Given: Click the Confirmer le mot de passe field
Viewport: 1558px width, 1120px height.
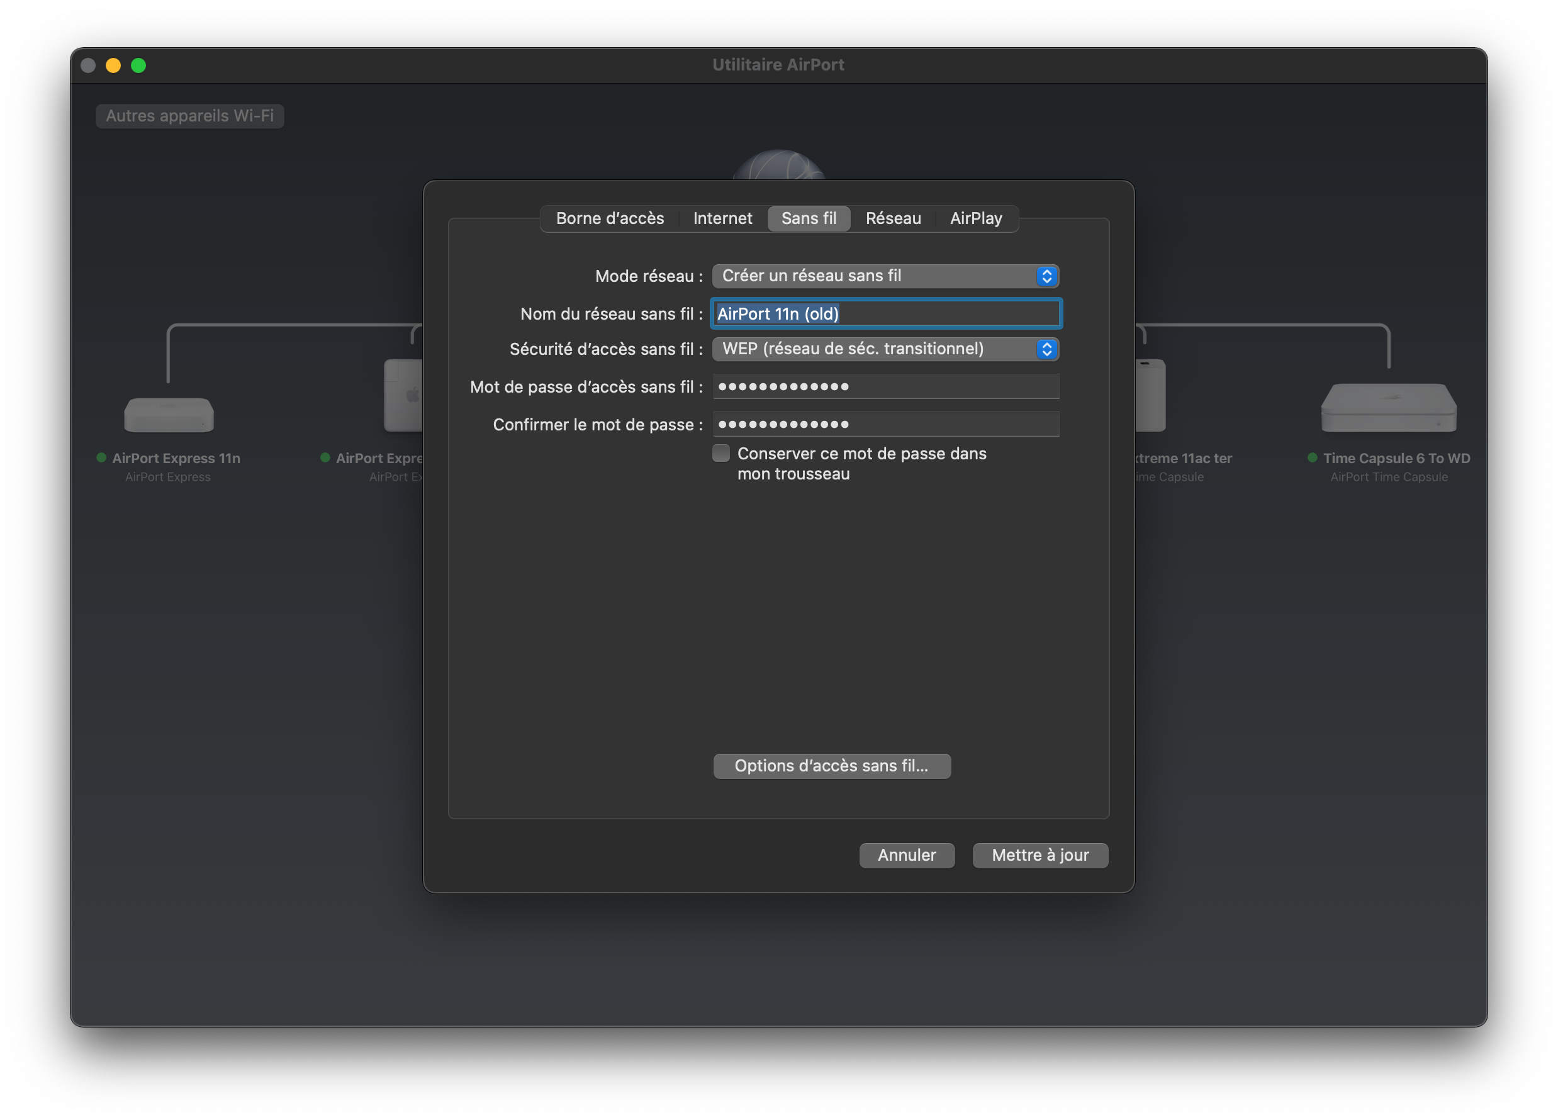Looking at the screenshot, I should tap(886, 425).
